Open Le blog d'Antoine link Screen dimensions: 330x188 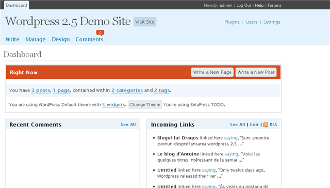[x=178, y=154]
